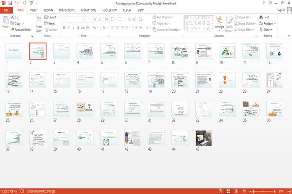Center align text
292x194 pixels.
[117, 28]
